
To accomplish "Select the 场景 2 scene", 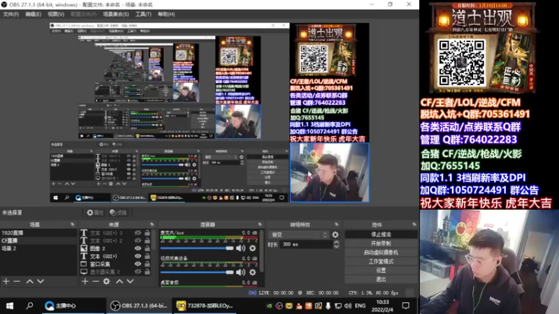I will [x=38, y=248].
